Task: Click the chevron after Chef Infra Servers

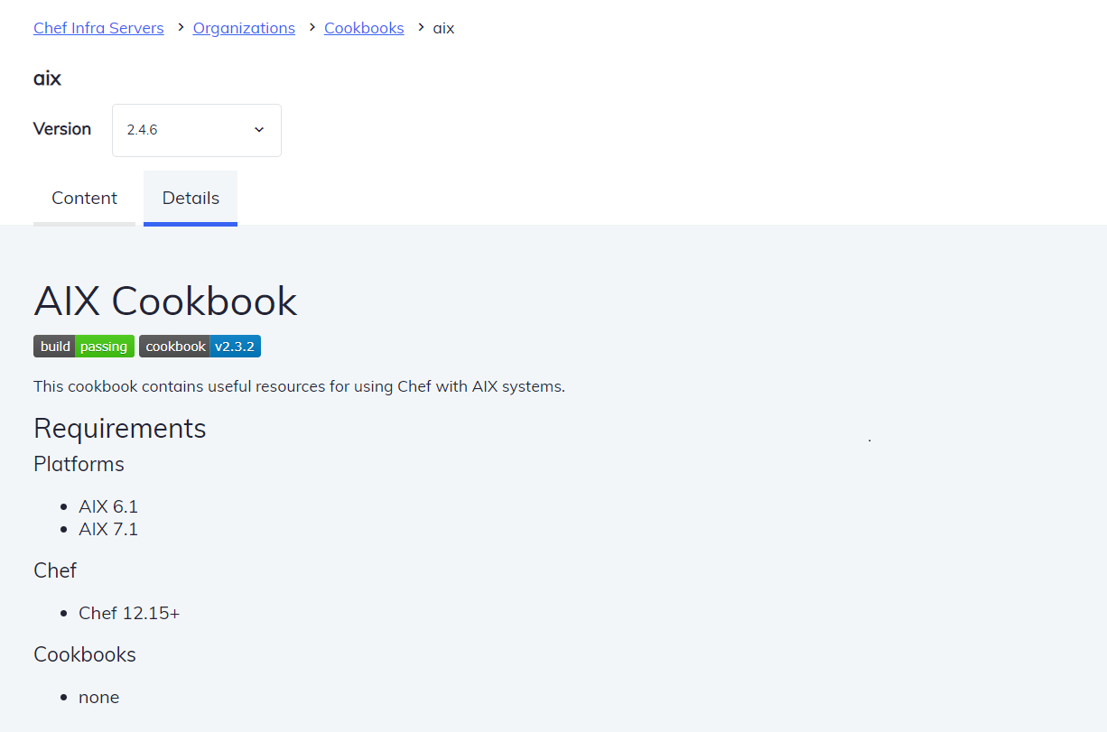Action: point(181,27)
